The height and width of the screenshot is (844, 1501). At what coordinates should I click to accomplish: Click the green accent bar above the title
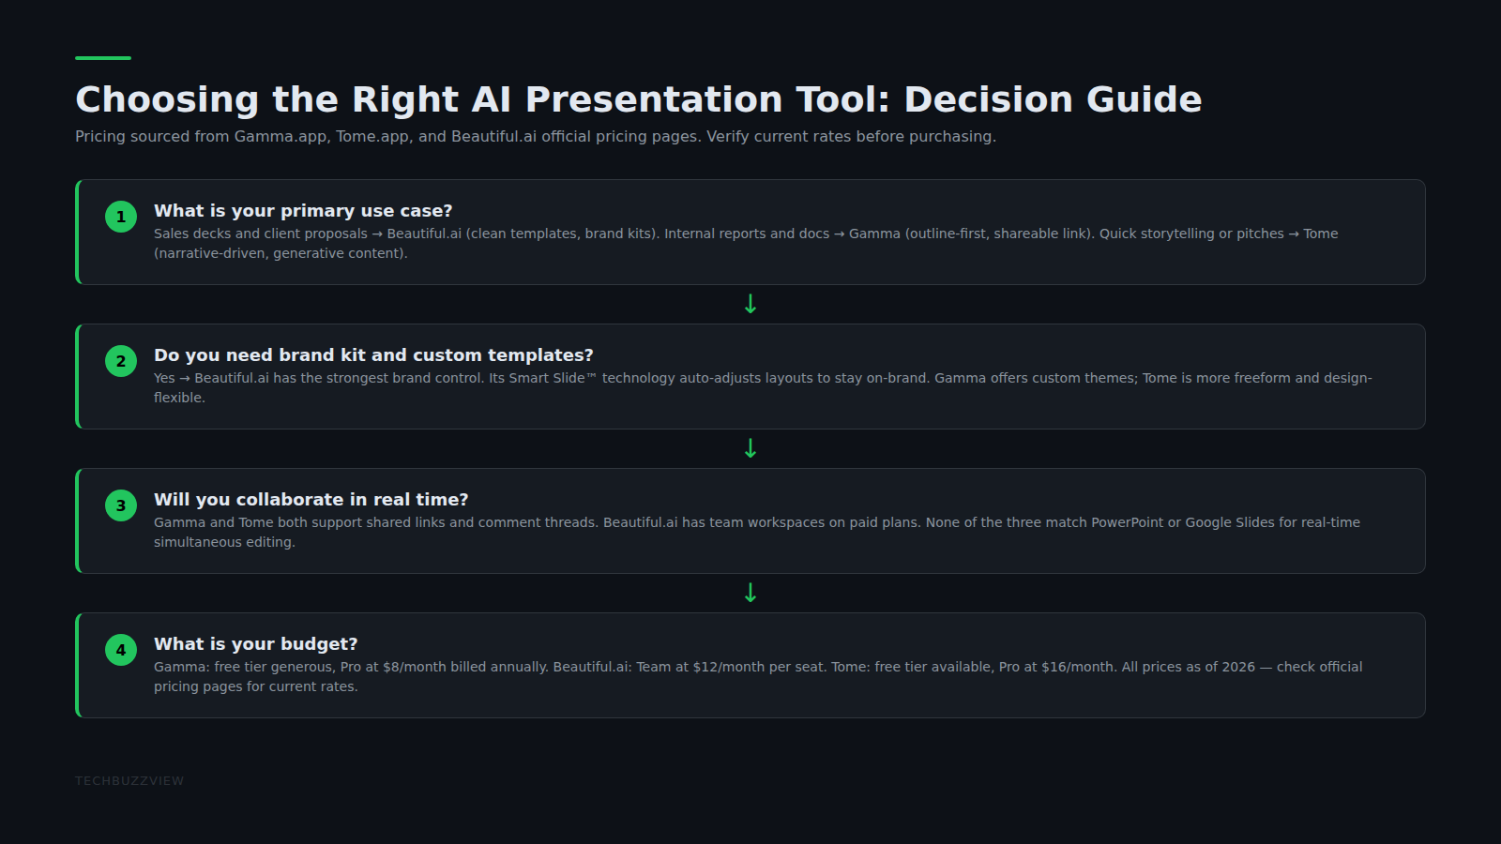click(x=103, y=58)
